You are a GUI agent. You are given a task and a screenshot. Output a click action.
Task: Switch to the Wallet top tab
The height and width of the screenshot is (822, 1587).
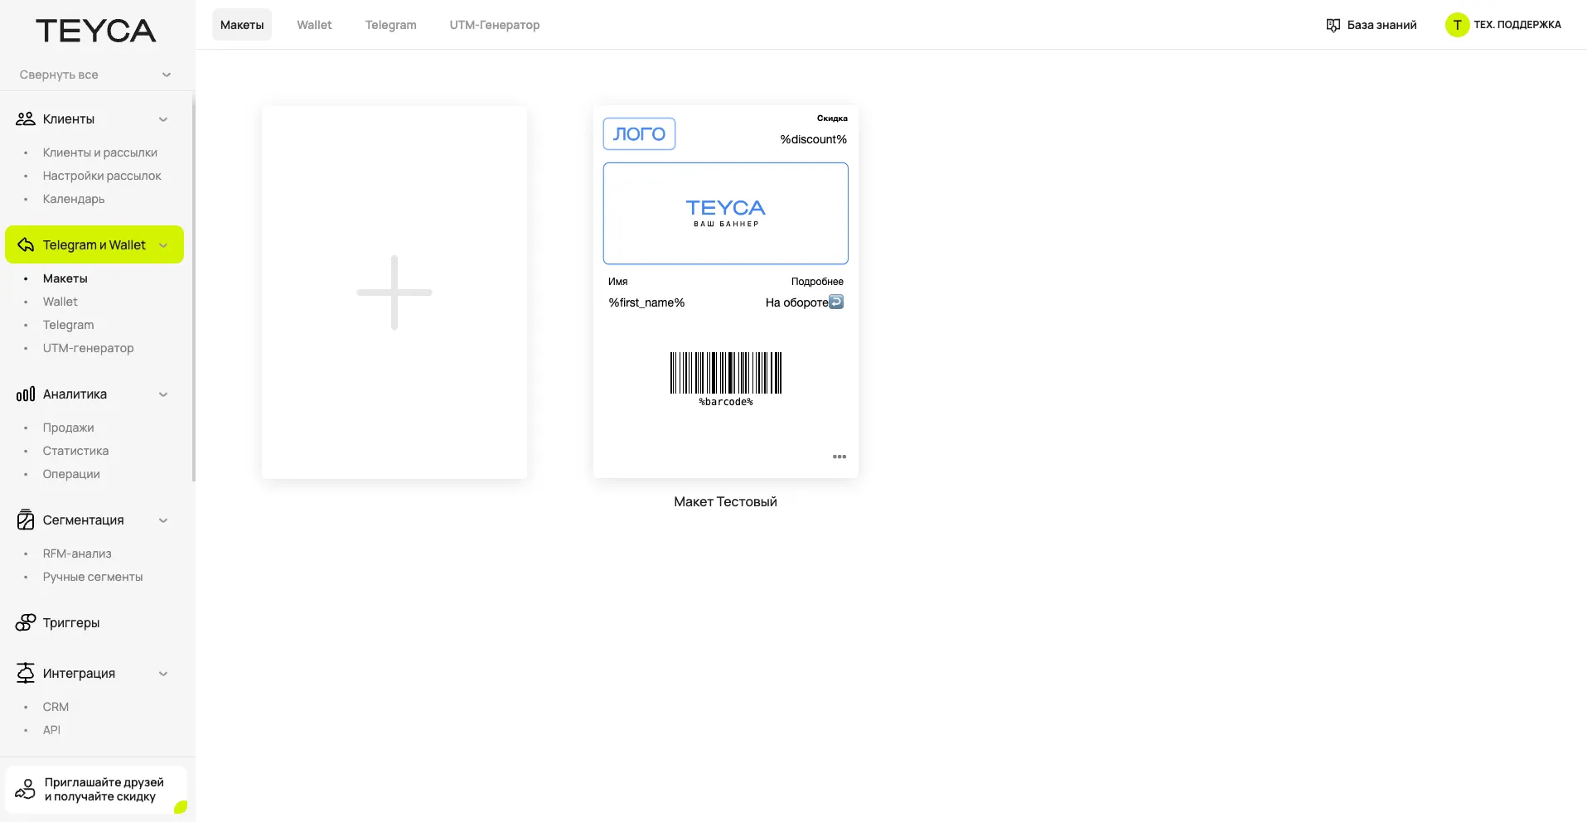point(314,25)
